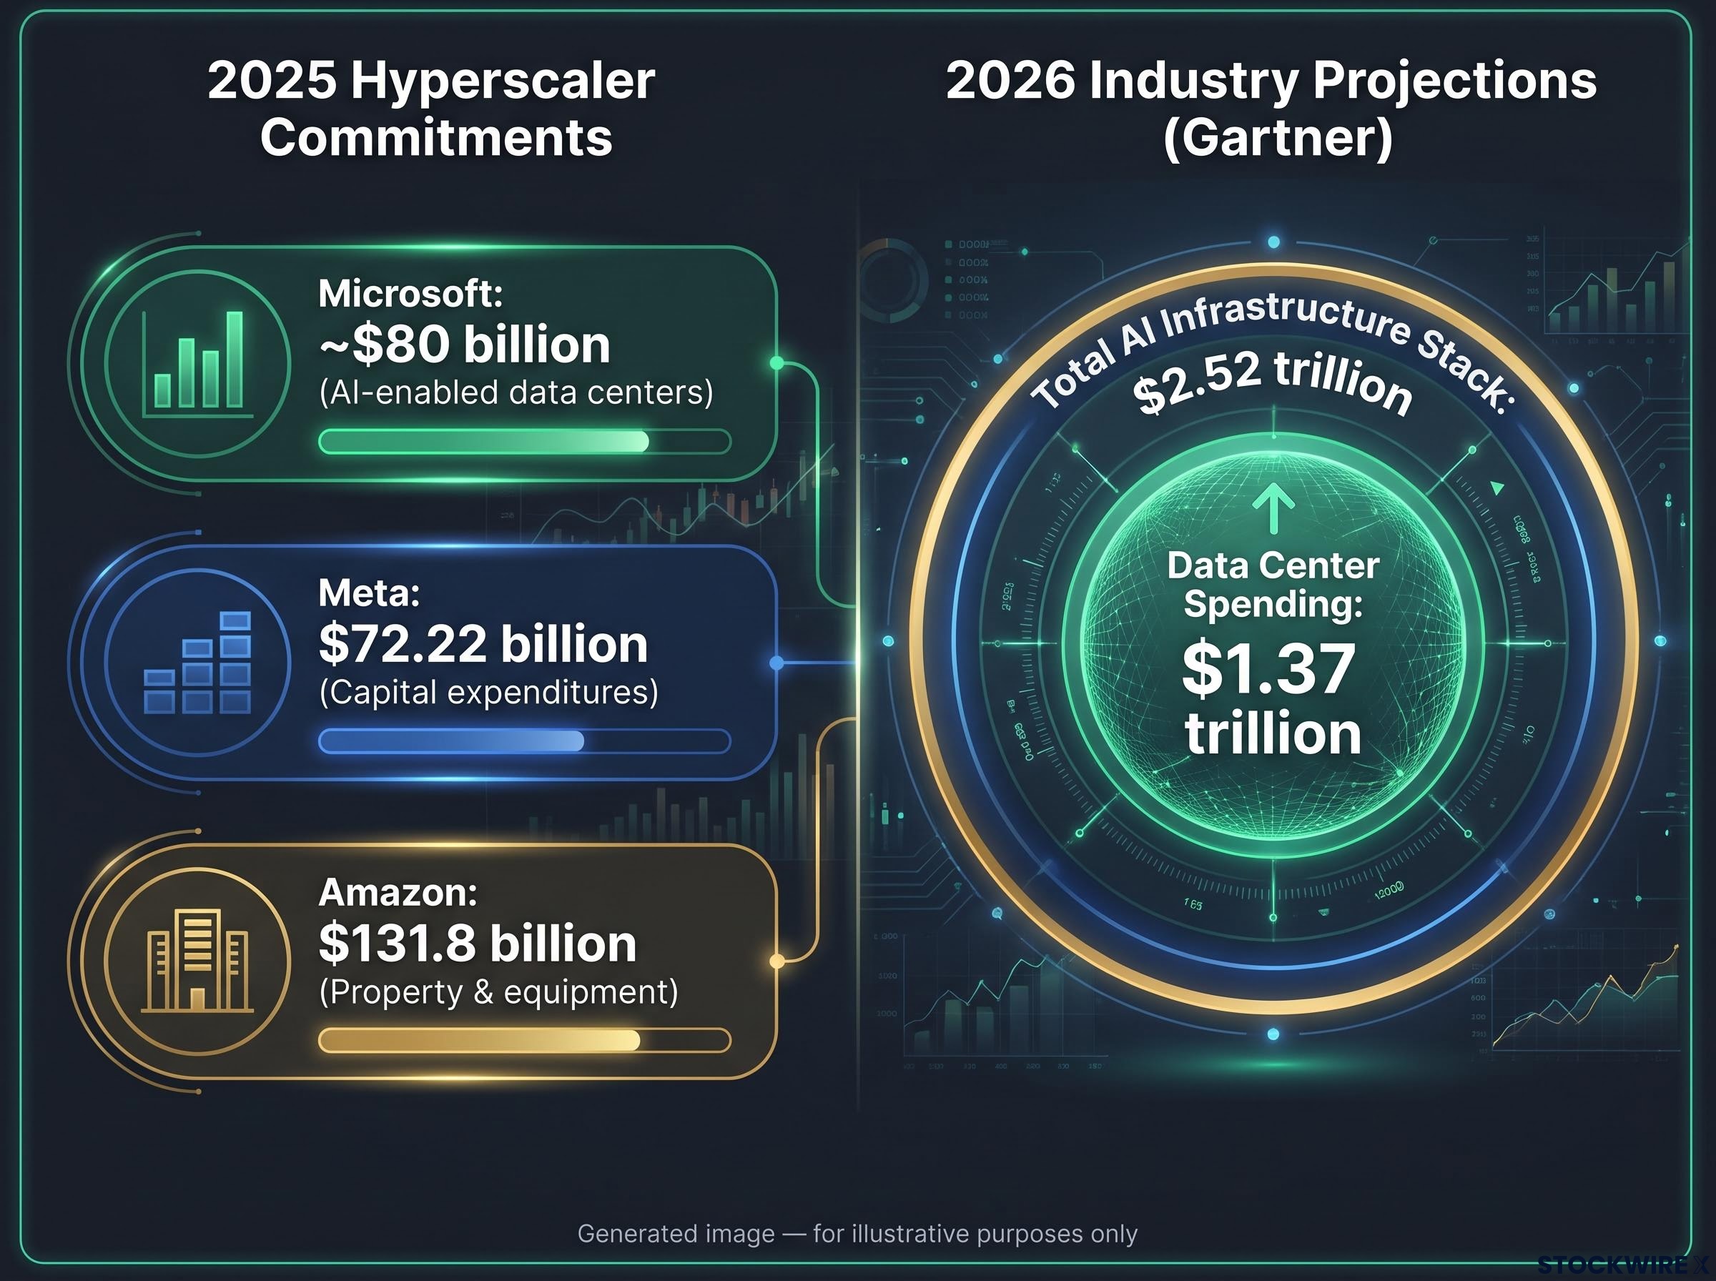Click "(Property & equipment)" caption
Image resolution: width=1716 pixels, height=1281 pixels.
point(499,992)
